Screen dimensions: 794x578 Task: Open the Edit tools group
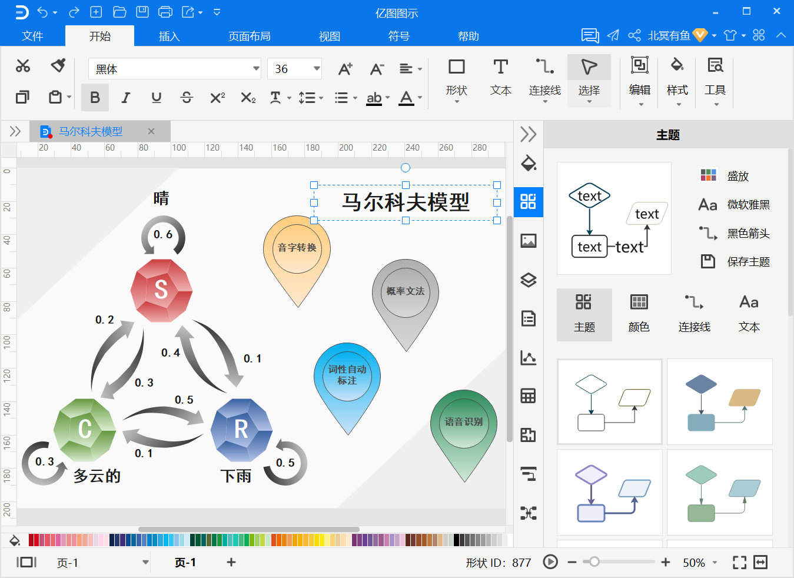(640, 81)
